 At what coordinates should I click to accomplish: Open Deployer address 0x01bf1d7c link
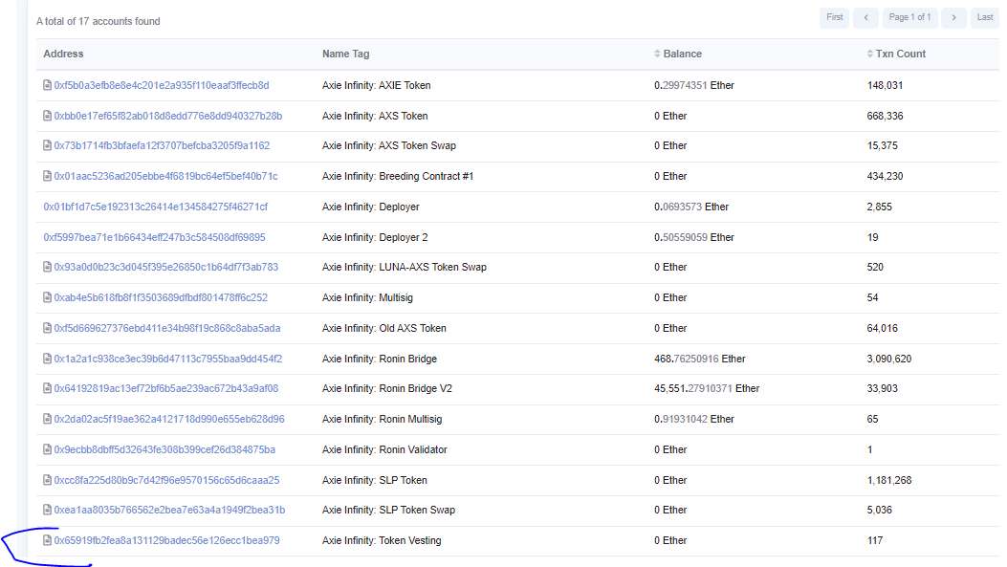tap(156, 207)
